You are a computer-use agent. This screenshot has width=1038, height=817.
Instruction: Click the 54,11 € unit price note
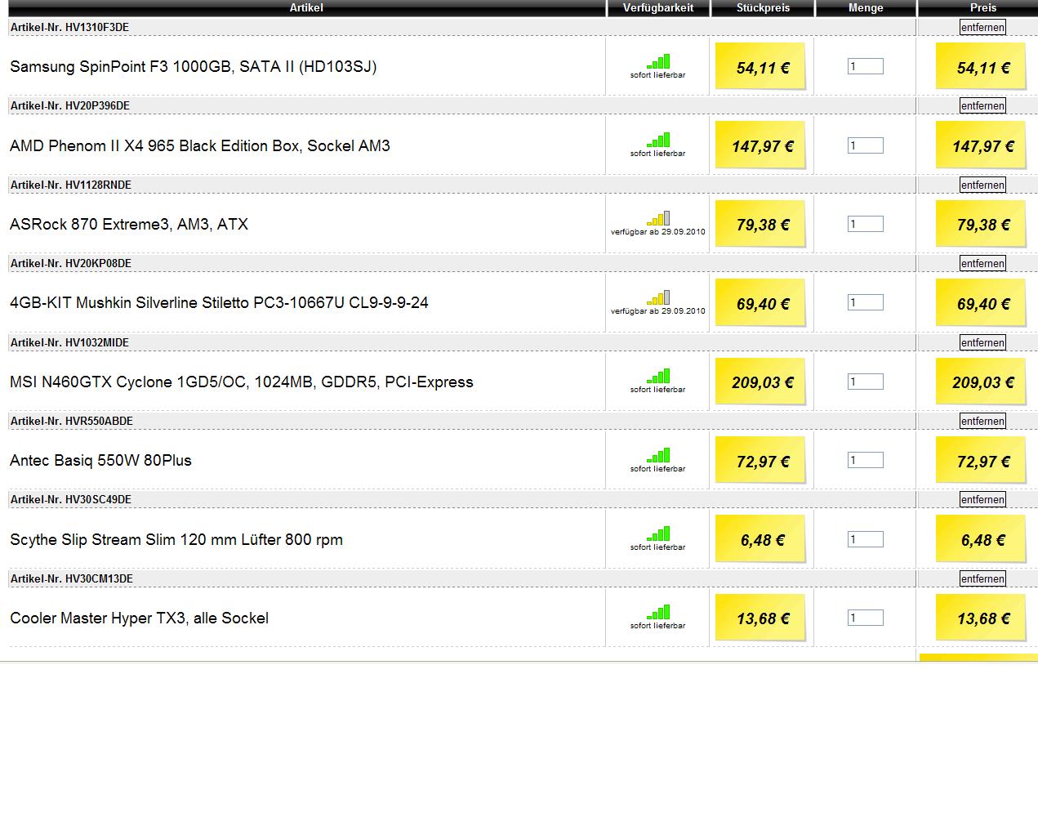(x=760, y=66)
